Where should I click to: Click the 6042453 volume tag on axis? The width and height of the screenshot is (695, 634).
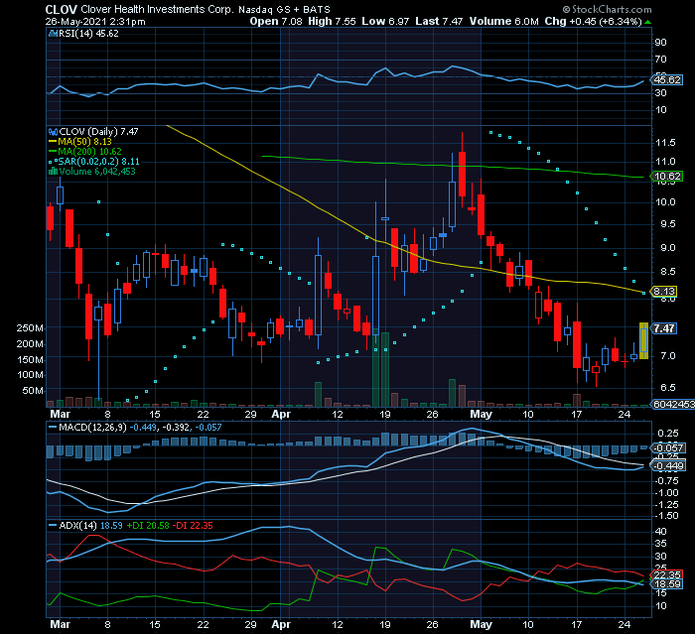click(x=673, y=405)
